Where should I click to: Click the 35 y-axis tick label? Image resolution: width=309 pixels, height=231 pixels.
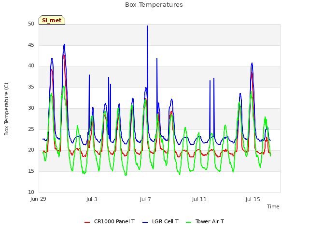coord(31,87)
